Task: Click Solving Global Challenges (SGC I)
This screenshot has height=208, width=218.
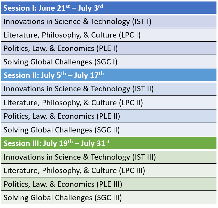Action: point(60,62)
